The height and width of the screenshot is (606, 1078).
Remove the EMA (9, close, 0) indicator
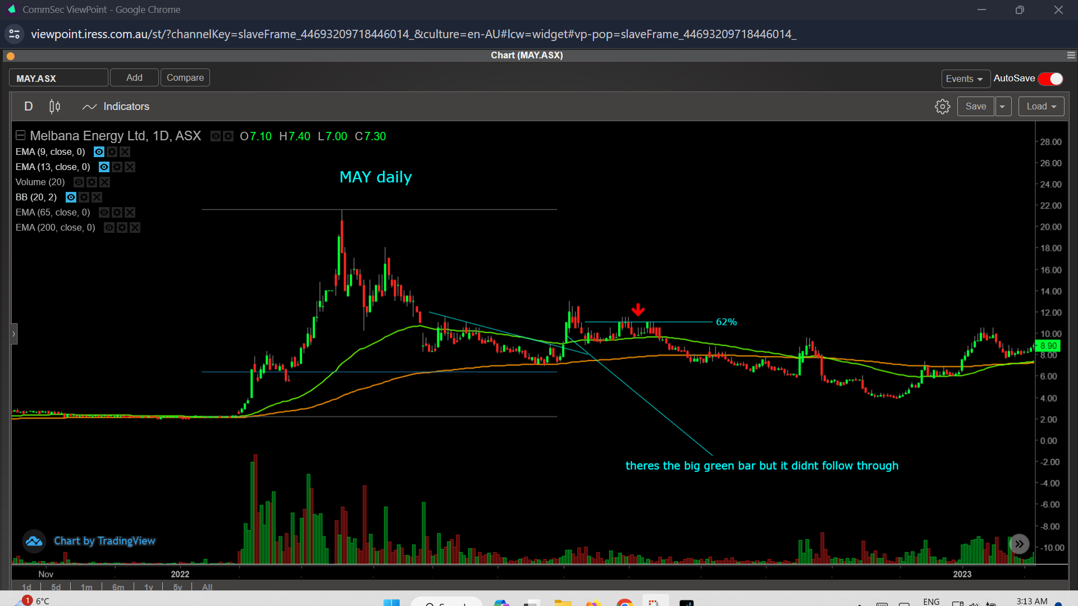125,151
